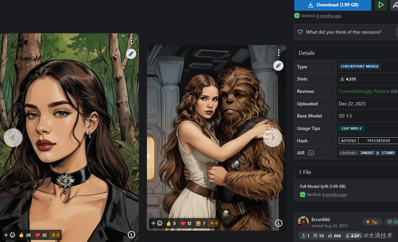Click the share arrow icon by Download

[394, 5]
